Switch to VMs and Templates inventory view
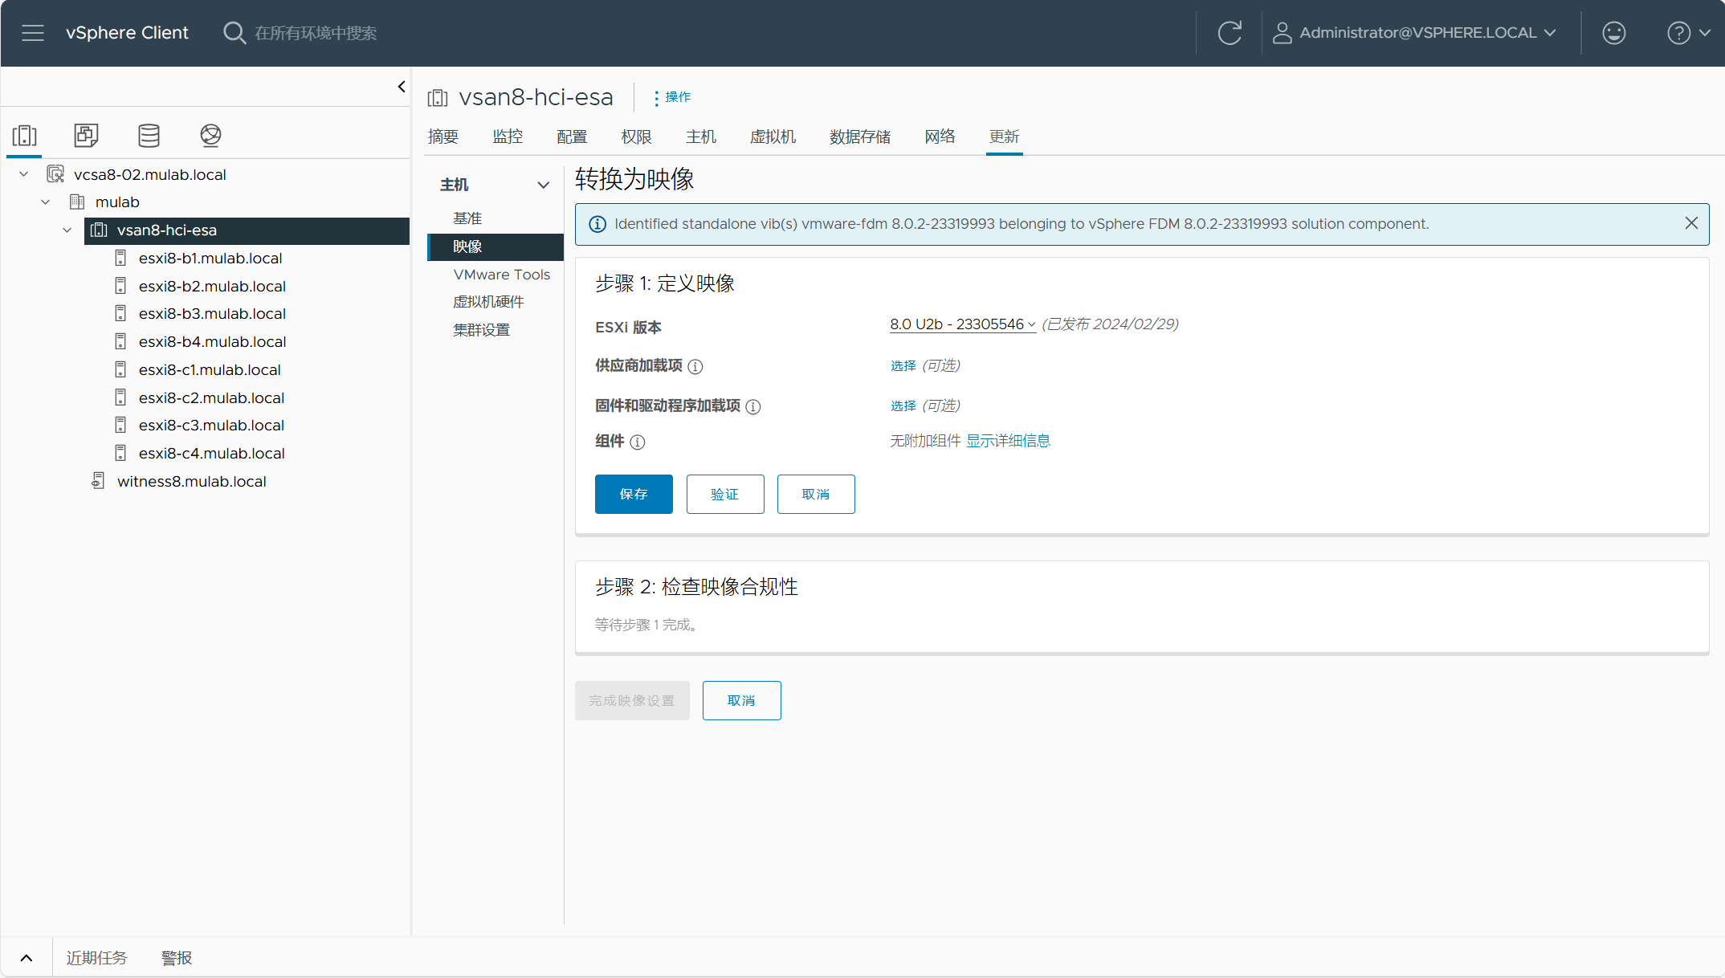Image resolution: width=1725 pixels, height=978 pixels. [x=86, y=136]
